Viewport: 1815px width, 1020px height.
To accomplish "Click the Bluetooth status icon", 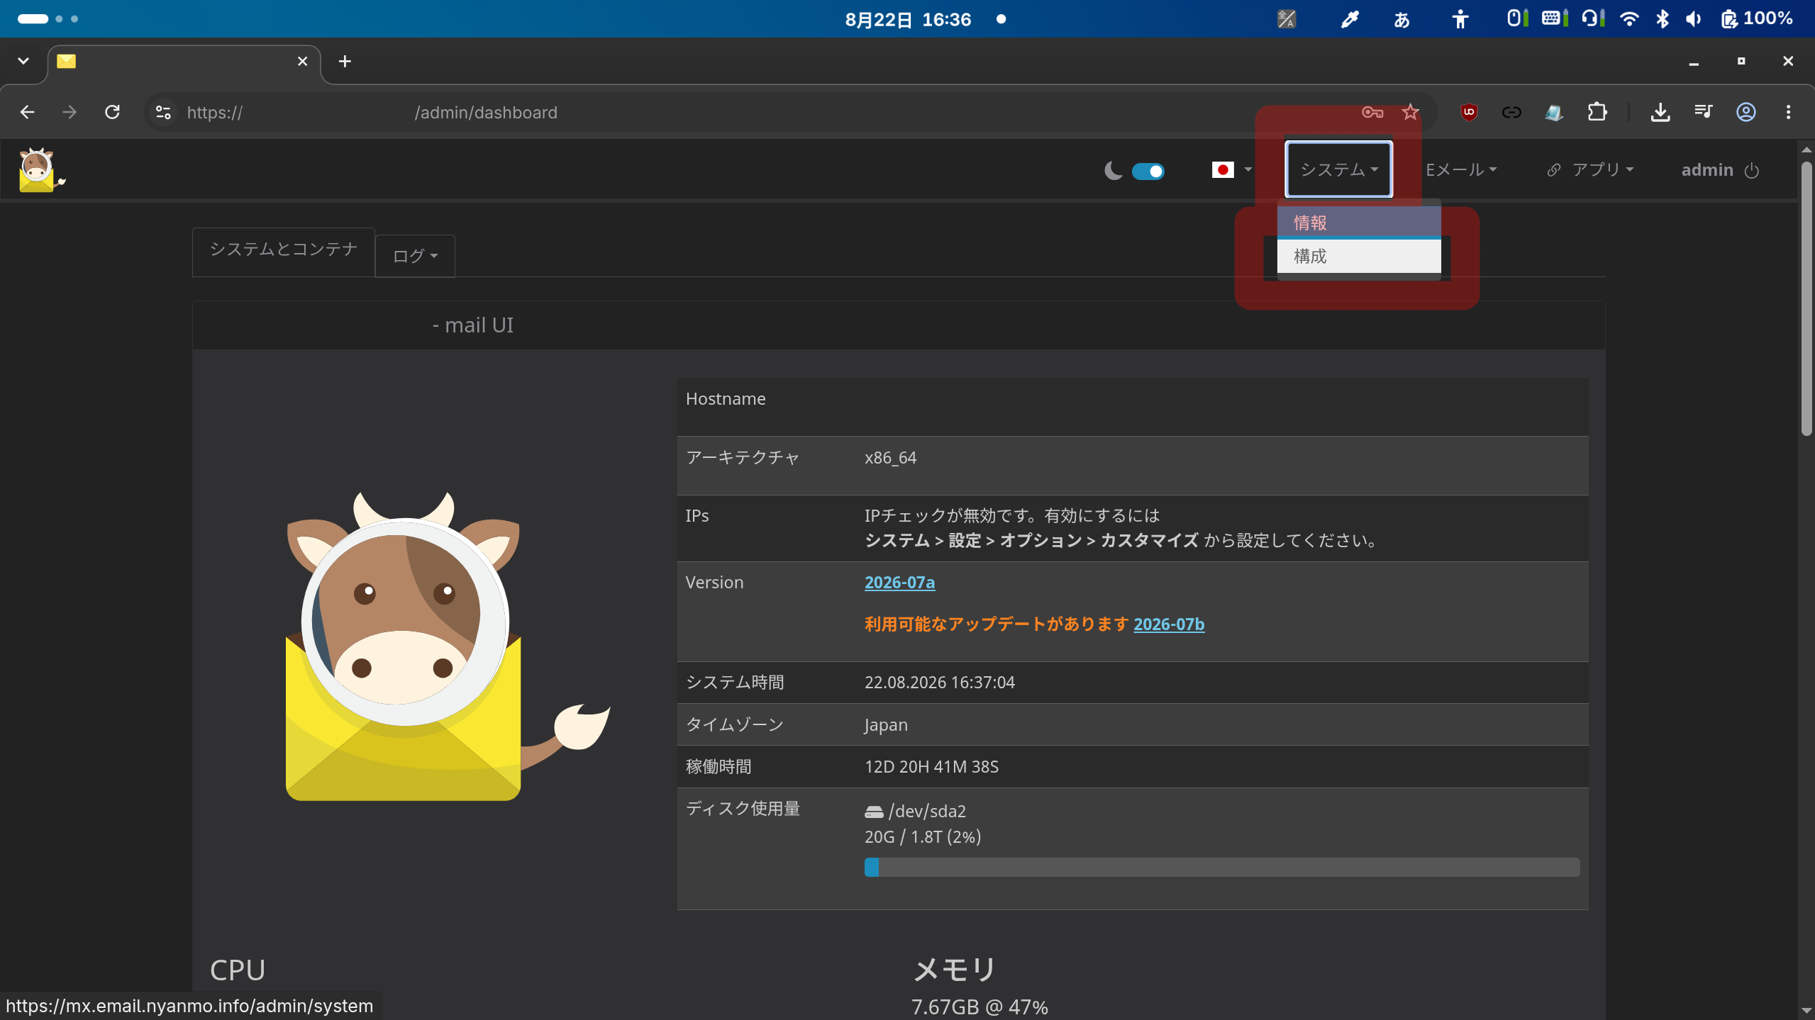I will [1662, 19].
